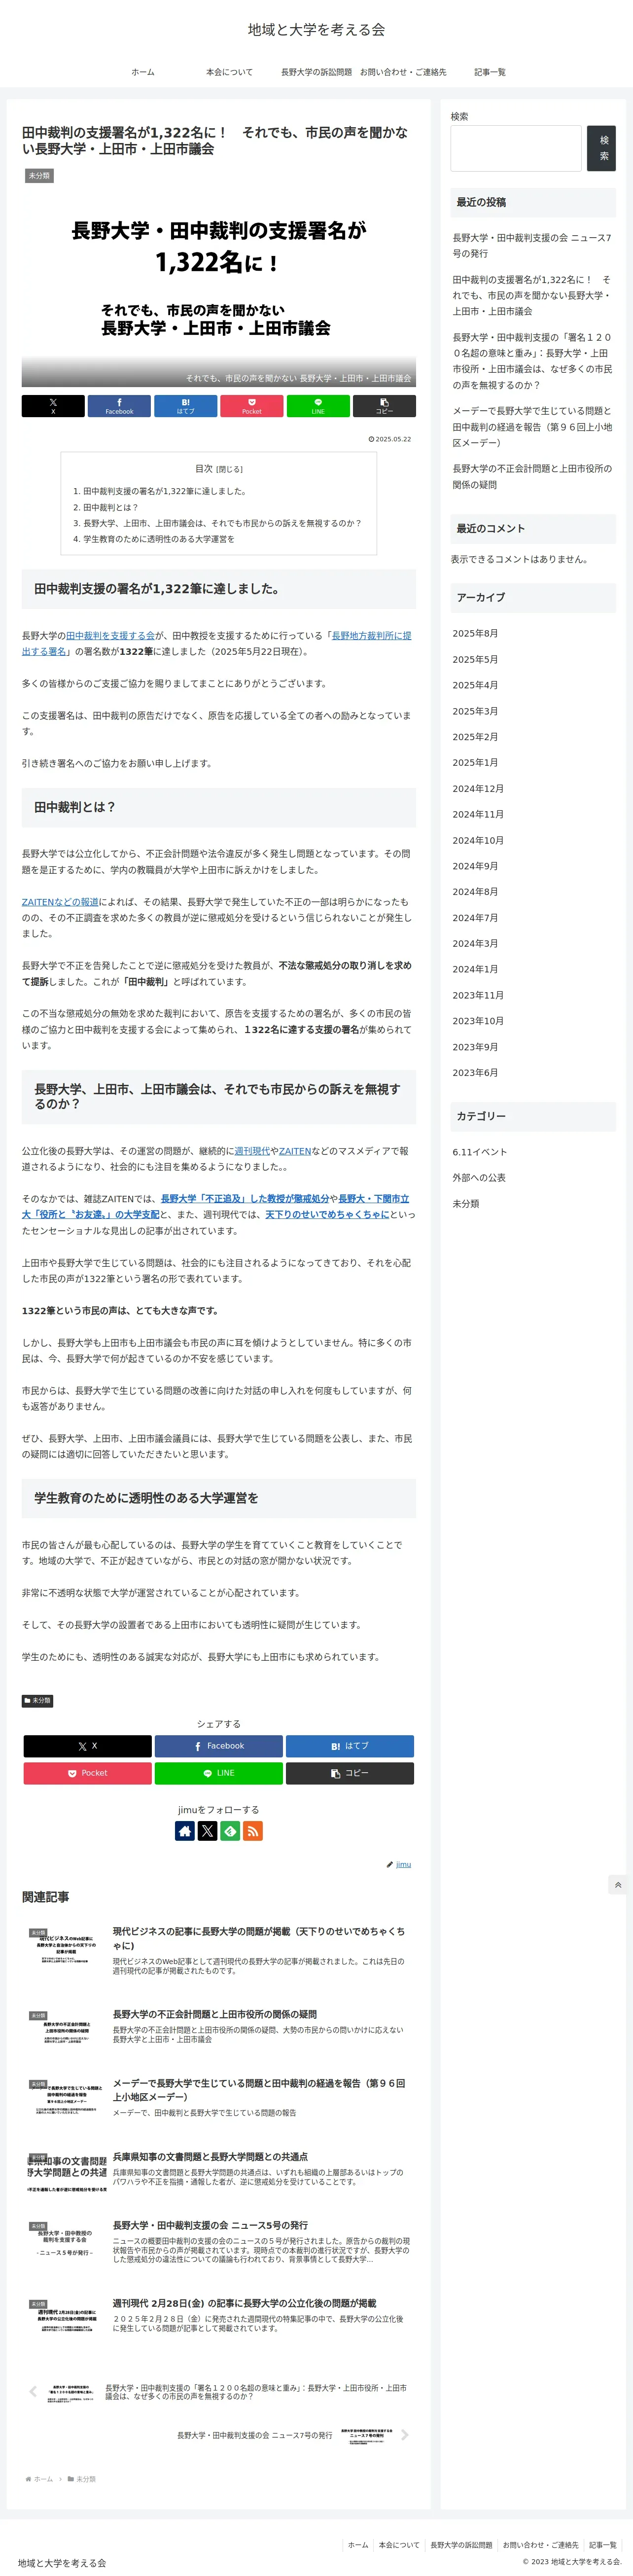This screenshot has width=633, height=2576.
Task: Open 記事一覧 in top navigation
Action: [x=490, y=72]
